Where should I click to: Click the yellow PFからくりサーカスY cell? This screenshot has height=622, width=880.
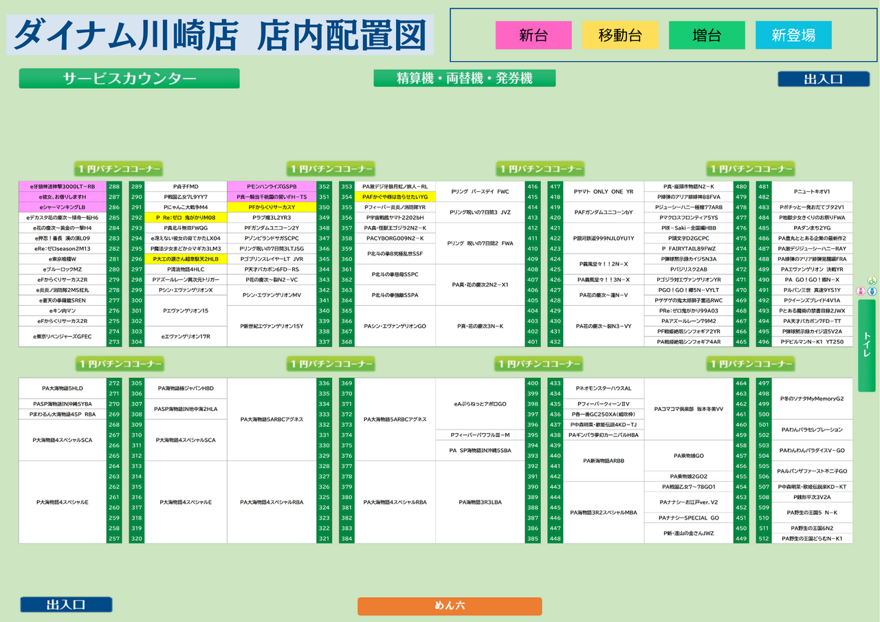click(272, 207)
